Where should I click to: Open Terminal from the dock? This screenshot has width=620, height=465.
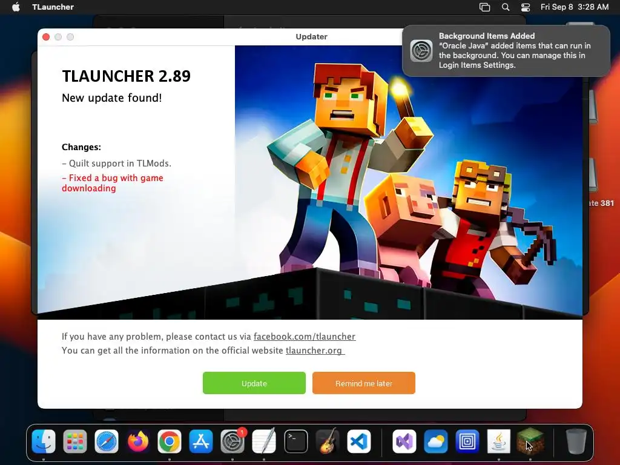click(295, 441)
